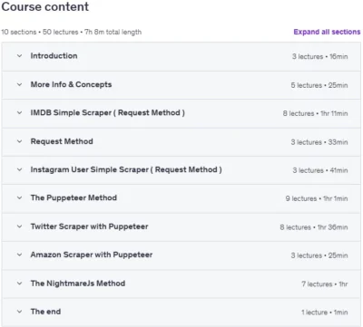Select the Introduction section title
The image size is (363, 327).
tap(54, 56)
